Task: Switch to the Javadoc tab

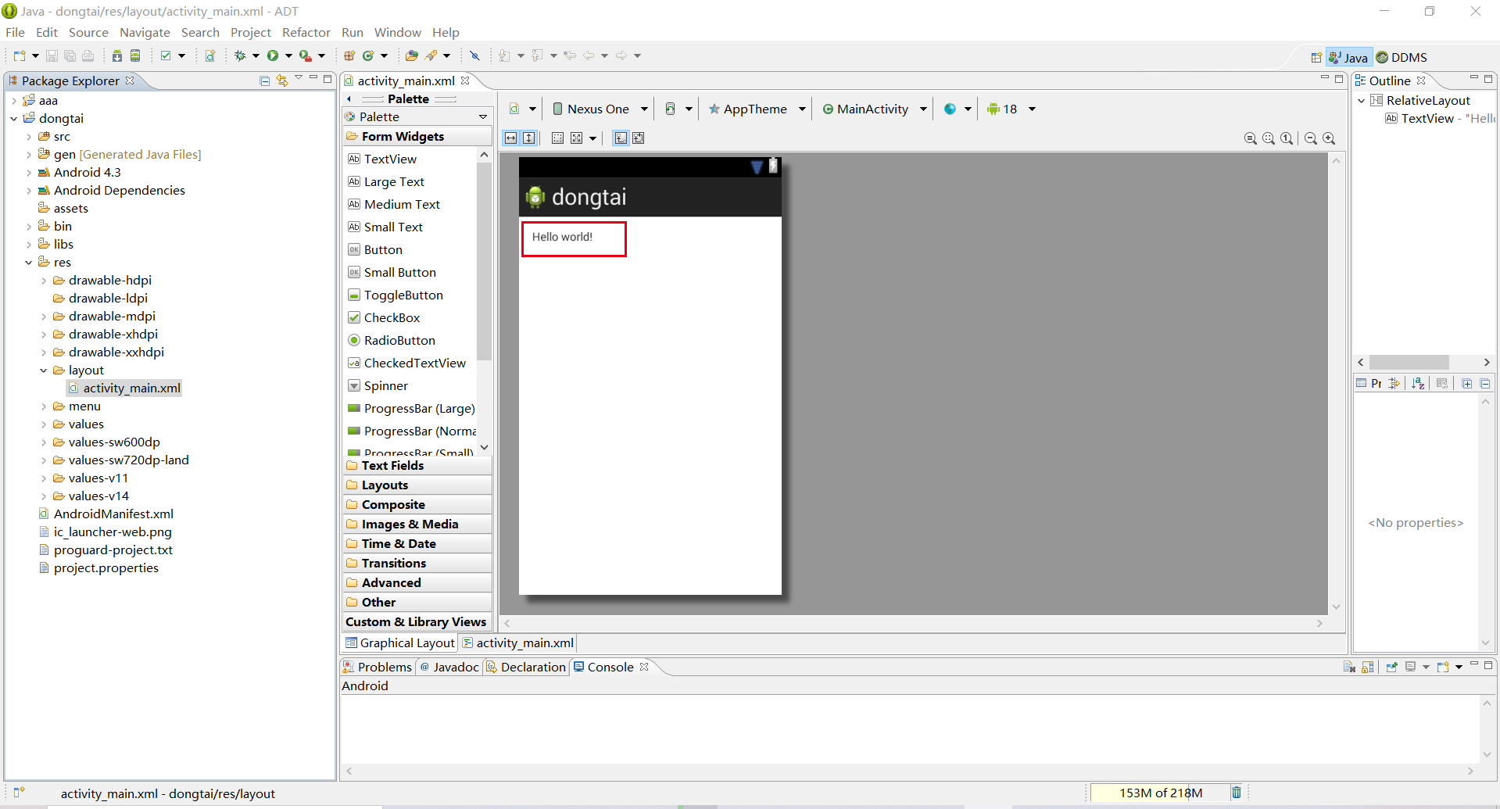Action: [x=449, y=667]
